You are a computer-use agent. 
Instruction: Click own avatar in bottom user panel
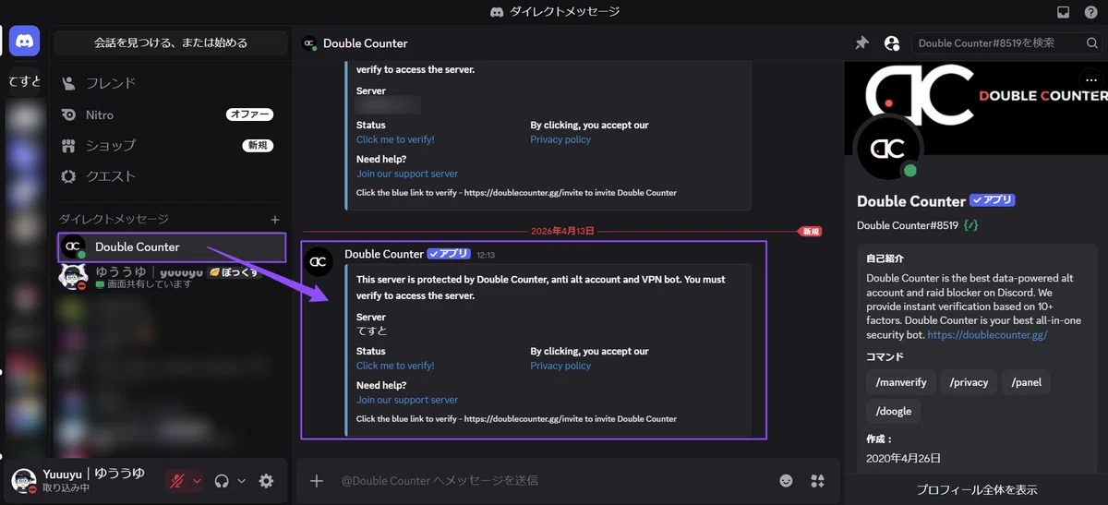(x=23, y=480)
